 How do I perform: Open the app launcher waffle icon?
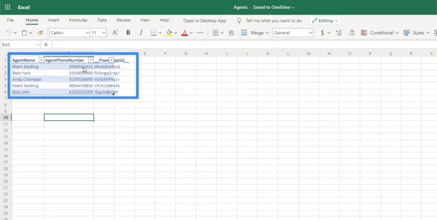point(8,7)
